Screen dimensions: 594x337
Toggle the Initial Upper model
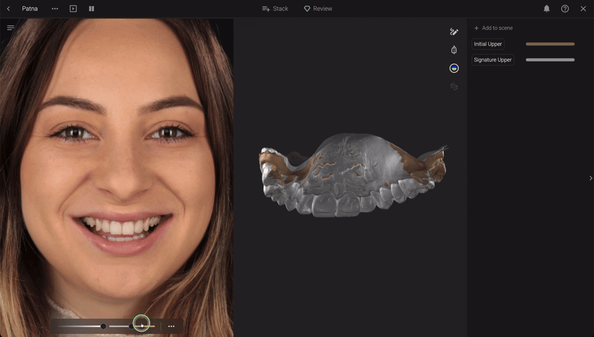click(488, 44)
